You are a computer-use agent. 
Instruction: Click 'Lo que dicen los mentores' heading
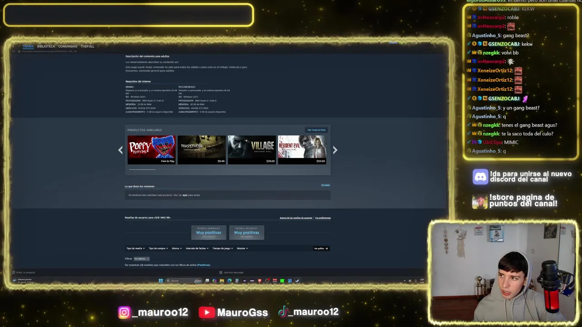coord(140,186)
